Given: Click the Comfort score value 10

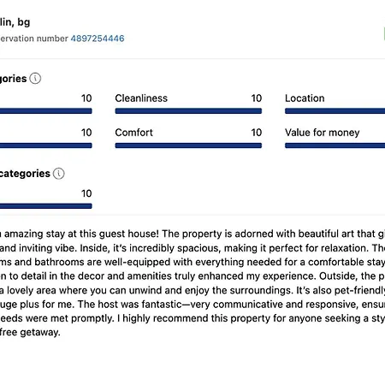Looking at the screenshot, I should [257, 133].
